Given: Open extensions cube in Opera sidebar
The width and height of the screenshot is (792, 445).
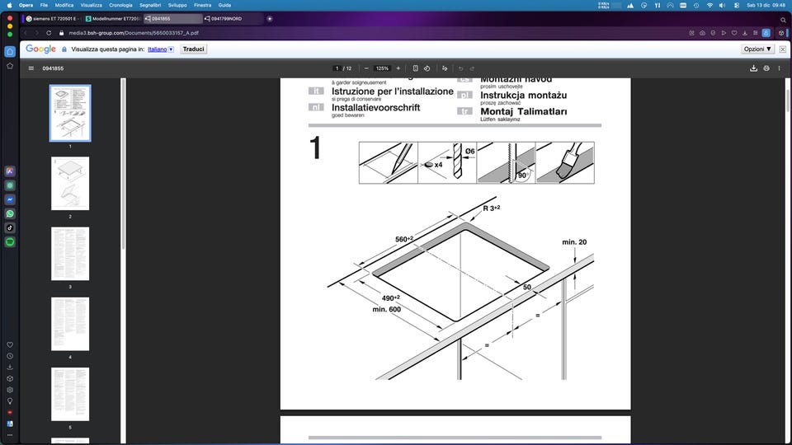Looking at the screenshot, I should tap(10, 378).
